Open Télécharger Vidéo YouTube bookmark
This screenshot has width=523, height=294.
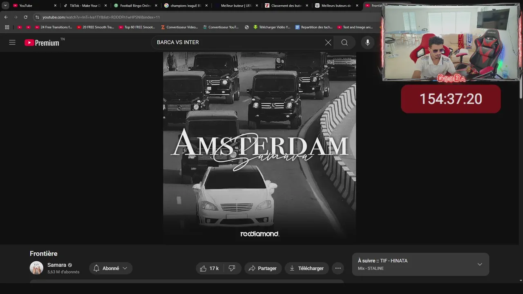(x=272, y=27)
